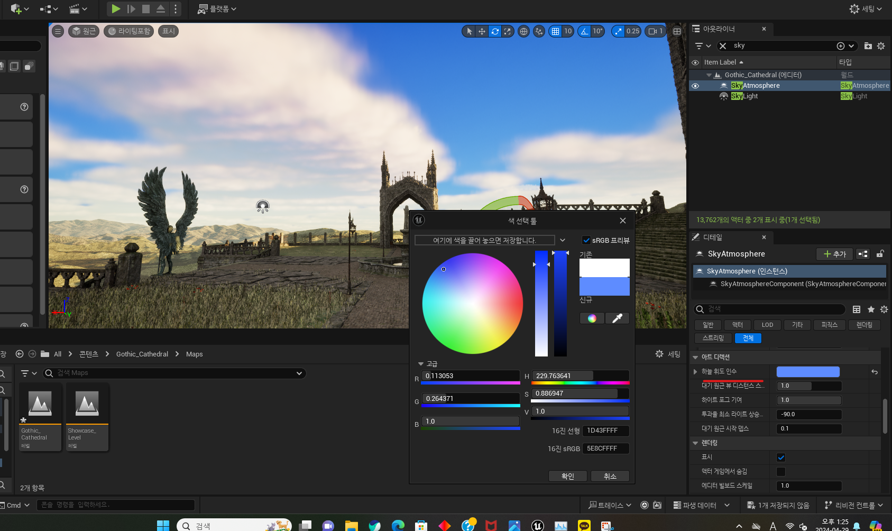Open outliner settings gear

881,46
